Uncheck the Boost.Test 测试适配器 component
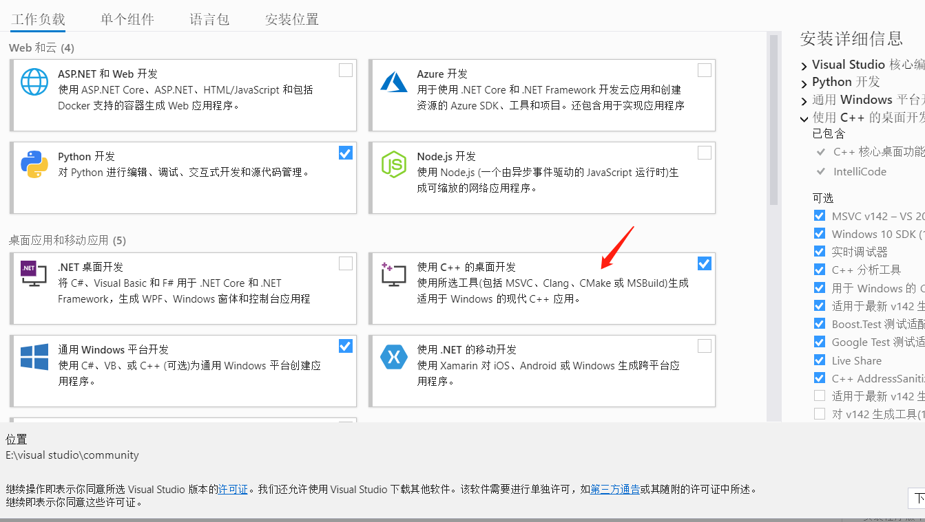The width and height of the screenshot is (925, 522). (820, 324)
